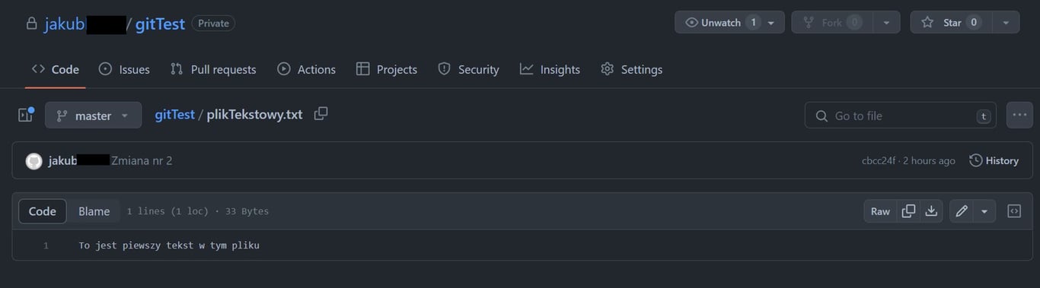Copy raw file contents
The width and height of the screenshot is (1040, 288).
pyautogui.click(x=908, y=211)
